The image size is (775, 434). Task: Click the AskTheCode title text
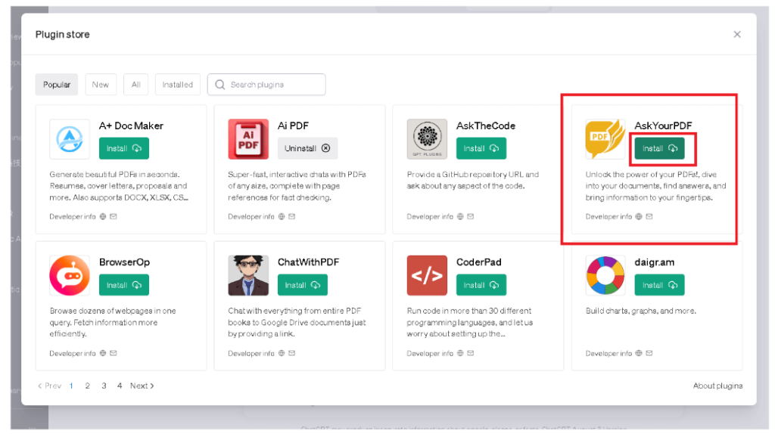tap(486, 126)
